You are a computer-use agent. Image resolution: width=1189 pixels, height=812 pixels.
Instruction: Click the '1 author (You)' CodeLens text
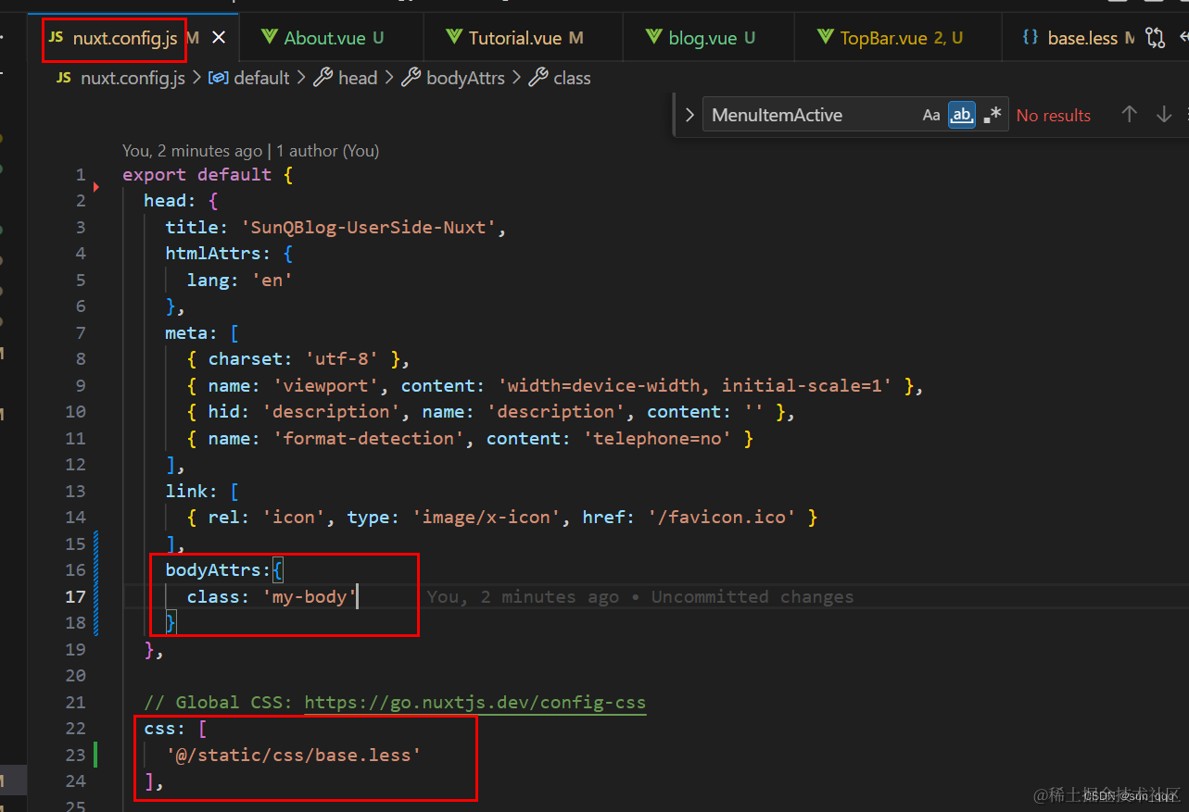pyautogui.click(x=328, y=151)
